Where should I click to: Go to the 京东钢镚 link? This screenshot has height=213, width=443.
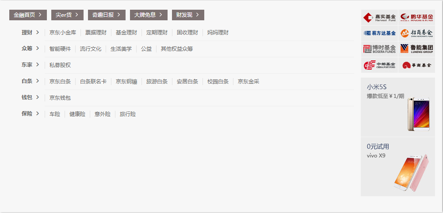126,82
